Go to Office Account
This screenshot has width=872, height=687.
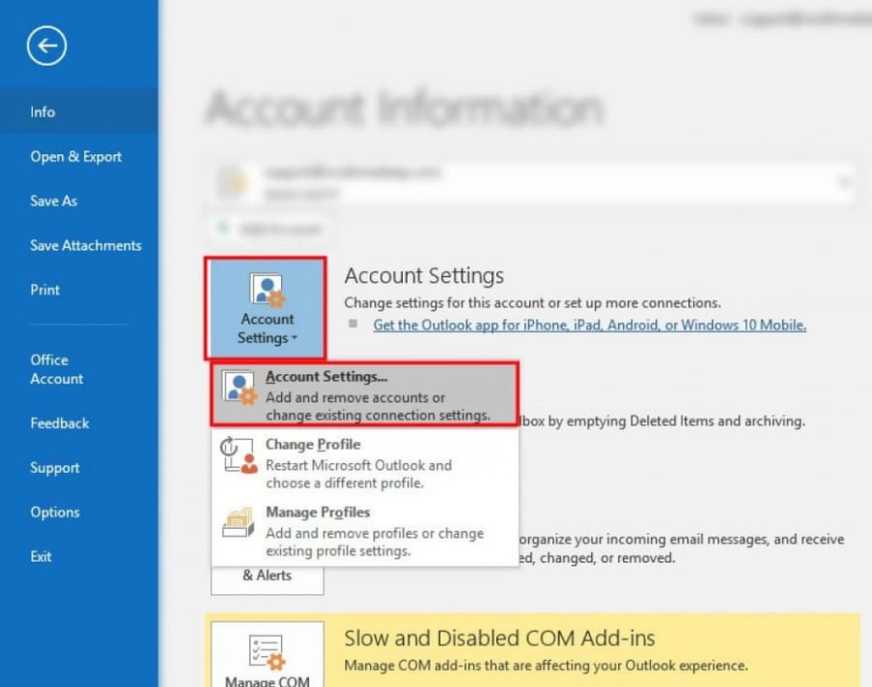click(x=56, y=369)
